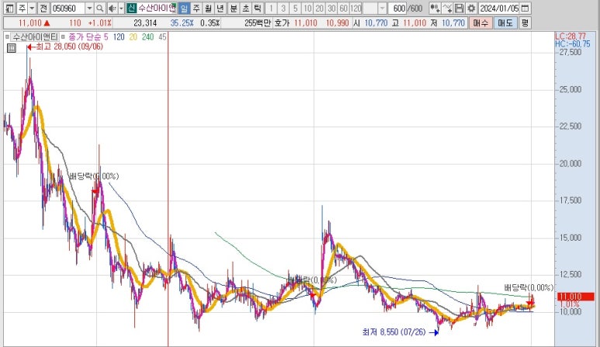Click the speaker sound icon

[112, 8]
